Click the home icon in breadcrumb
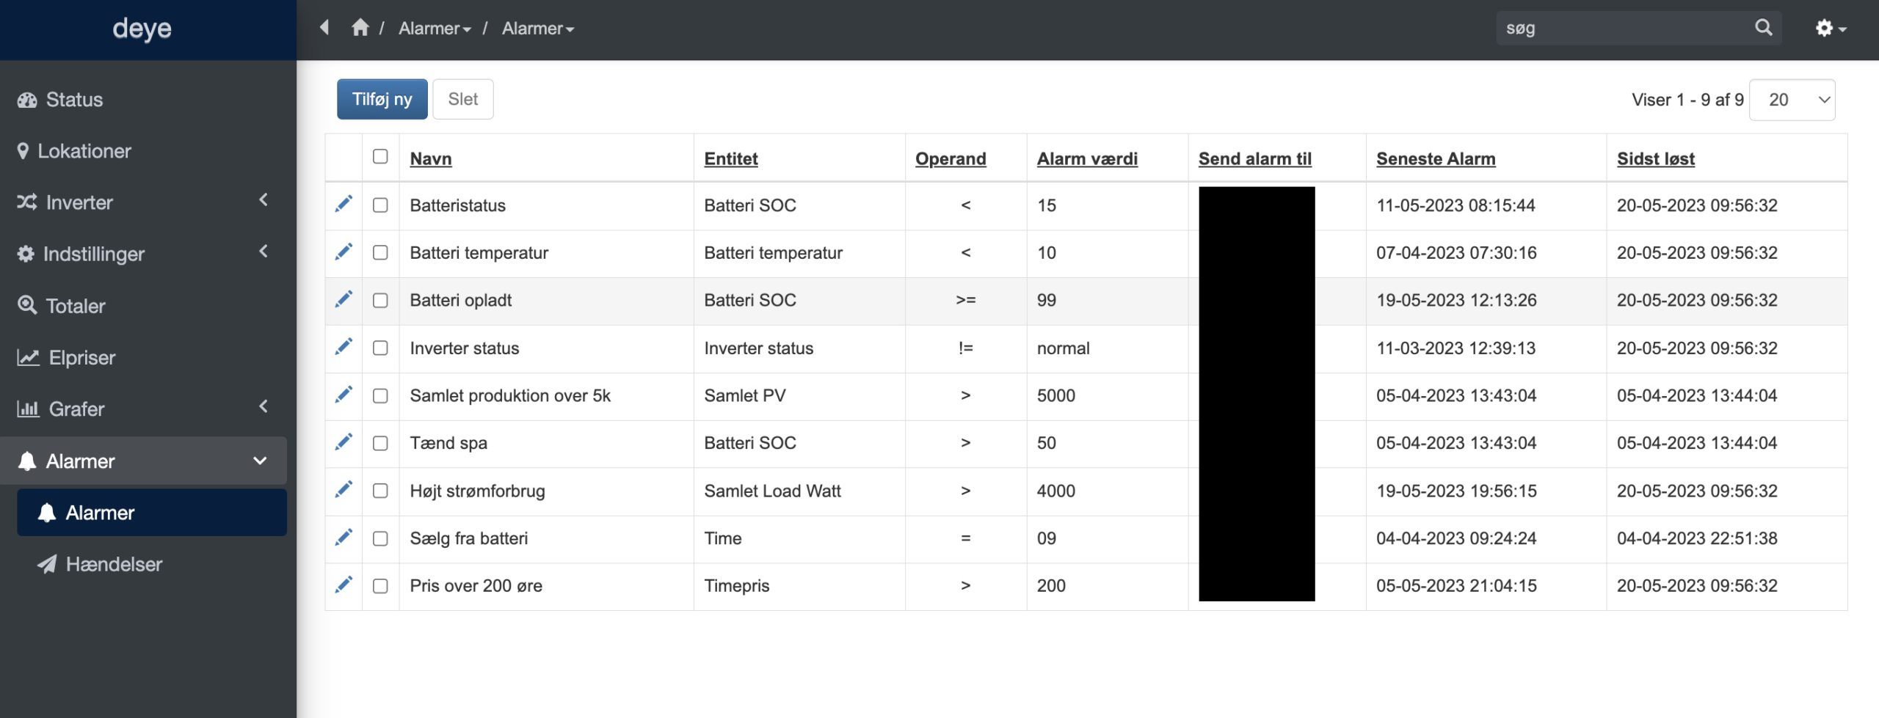Screen dimensions: 1879x718 click(x=360, y=28)
